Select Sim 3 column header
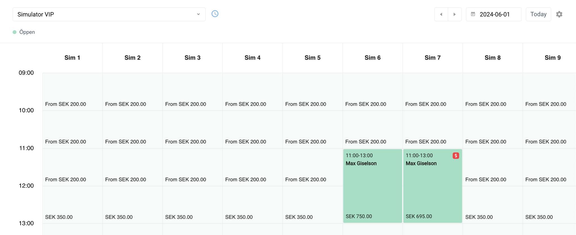Screen dimensions: 576x235 tap(192, 58)
